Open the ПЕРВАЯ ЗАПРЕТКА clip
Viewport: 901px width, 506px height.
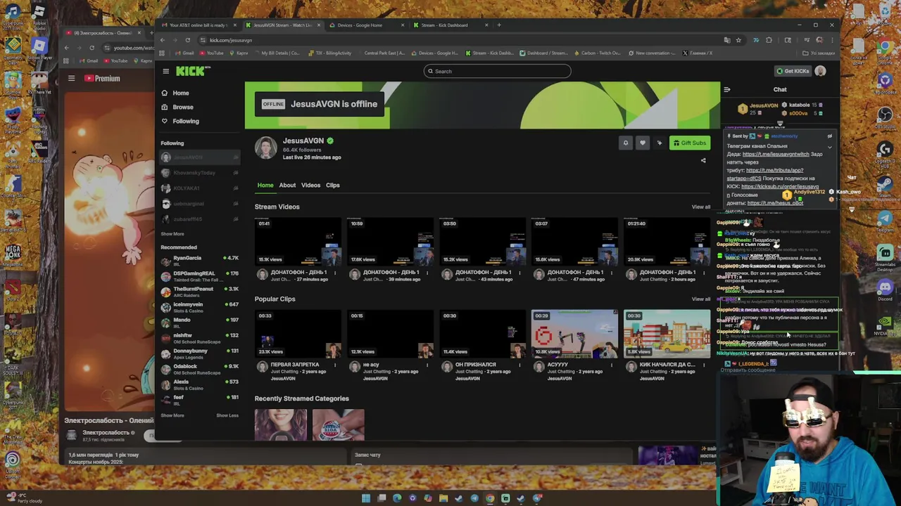point(298,334)
